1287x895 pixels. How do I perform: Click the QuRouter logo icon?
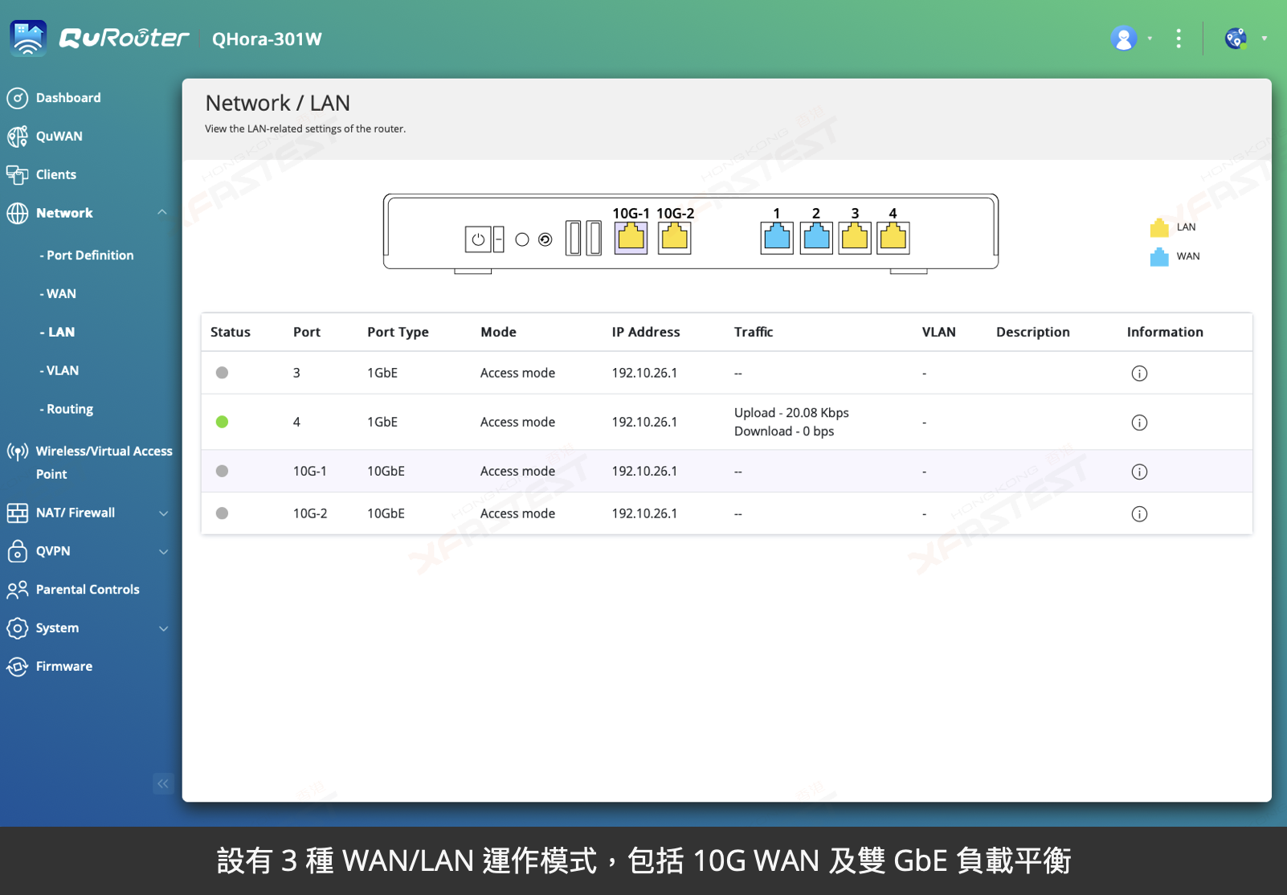click(29, 39)
